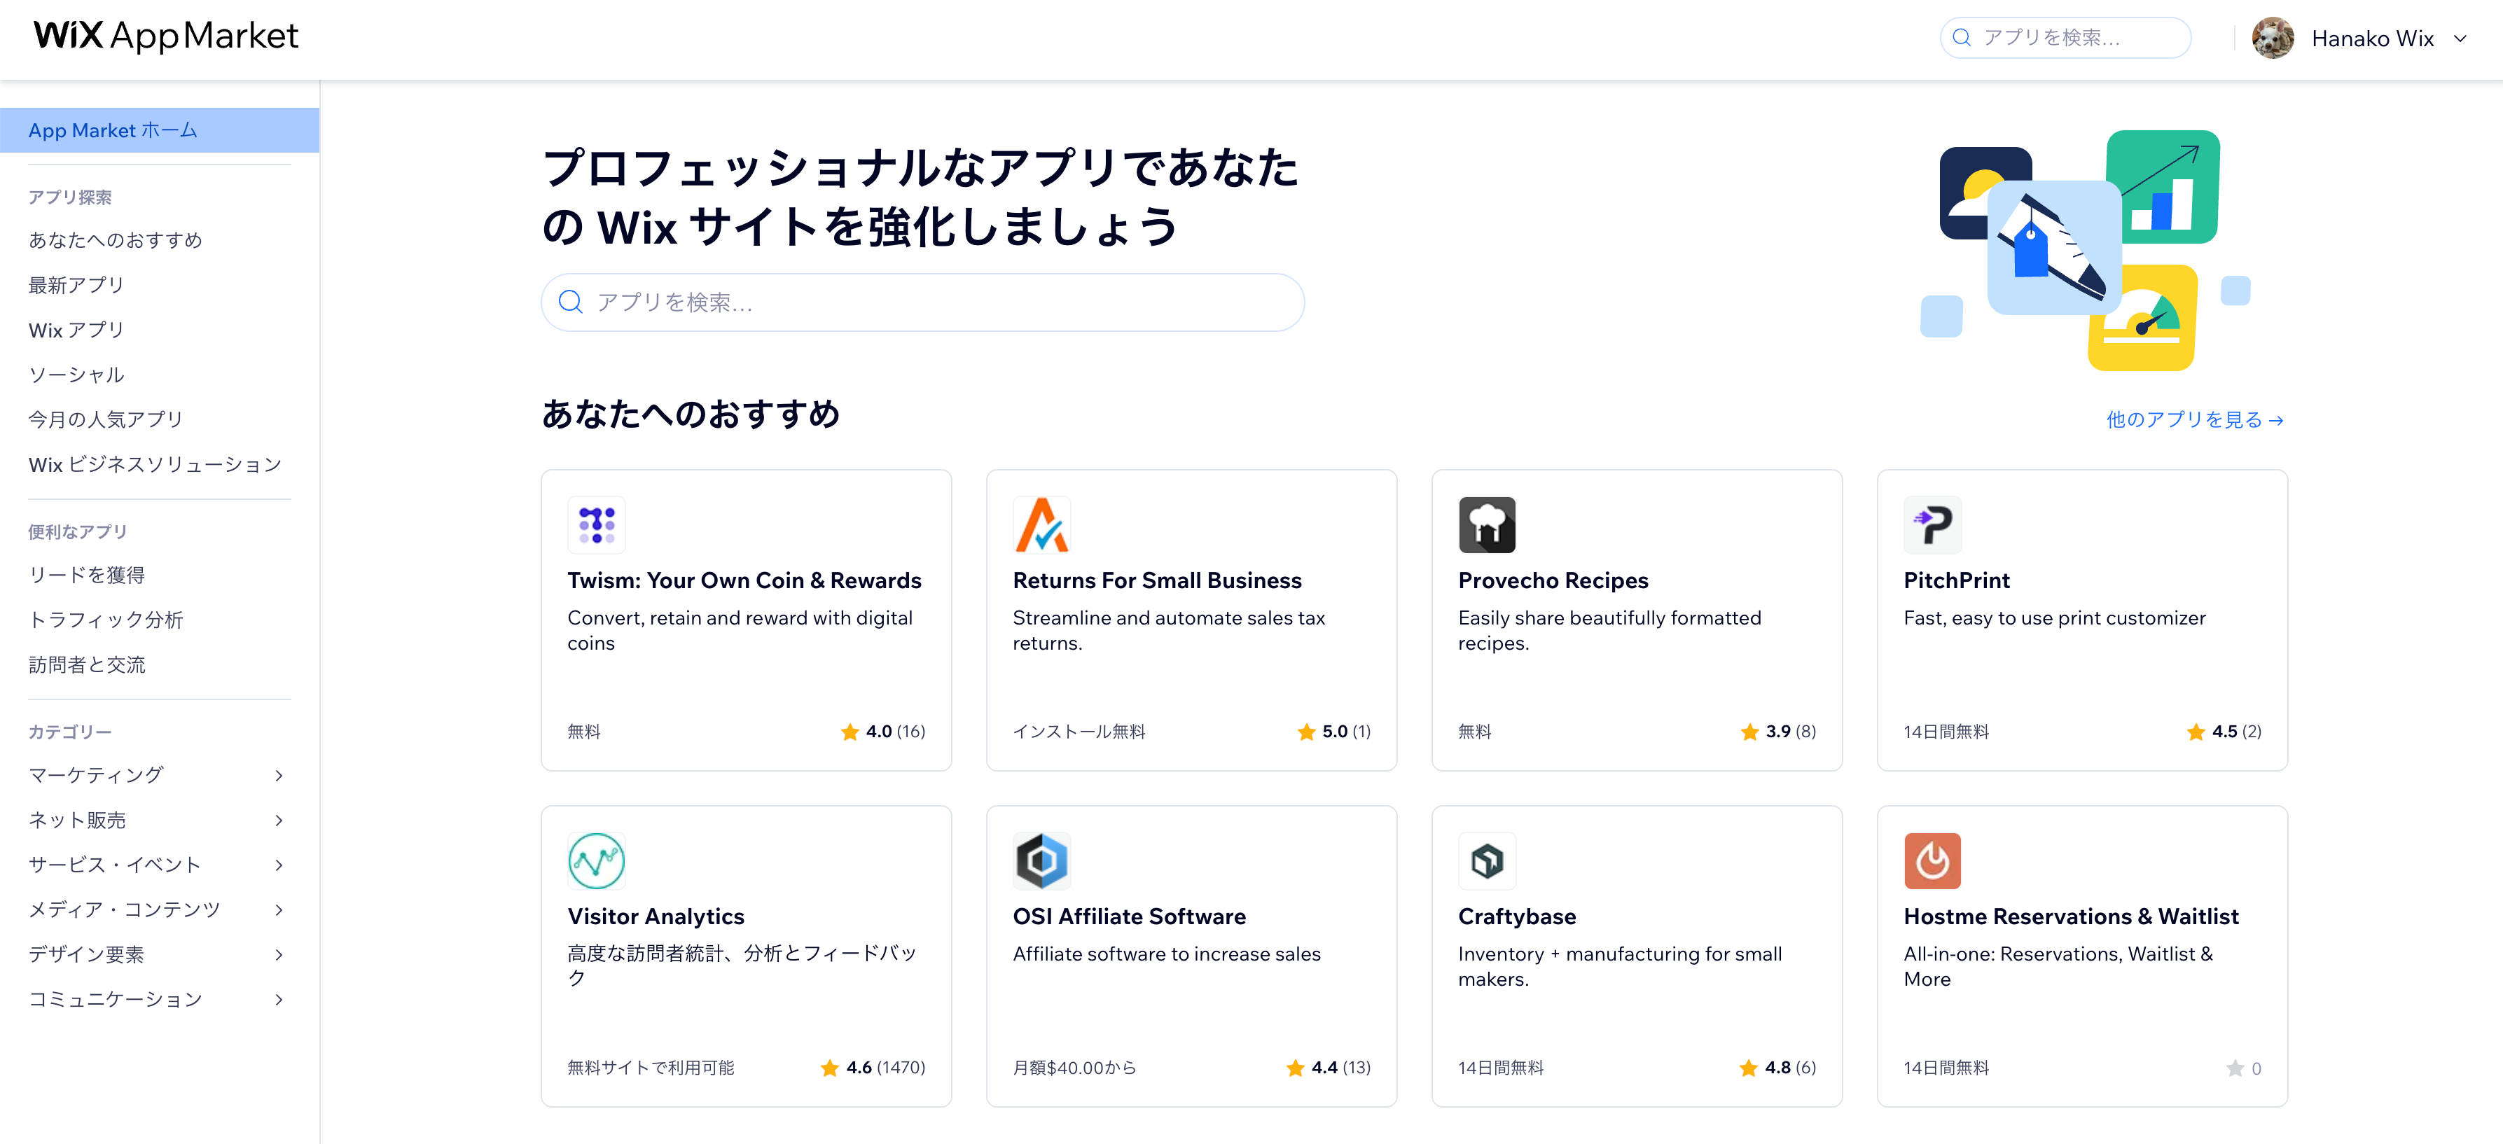Click the Hanako Wix profile avatar
This screenshot has width=2503, height=1144.
(2273, 38)
